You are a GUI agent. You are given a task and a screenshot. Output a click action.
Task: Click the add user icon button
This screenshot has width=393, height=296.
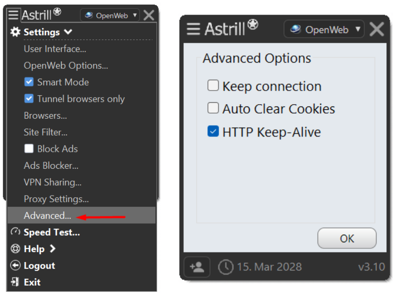[x=197, y=267]
